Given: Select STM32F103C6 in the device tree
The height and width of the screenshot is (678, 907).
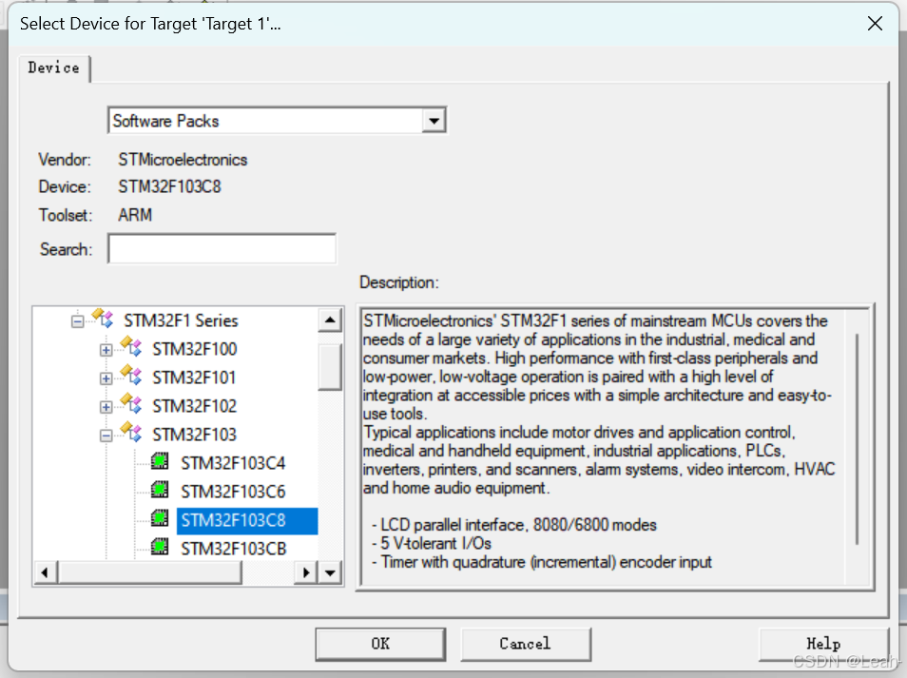Looking at the screenshot, I should click(233, 491).
